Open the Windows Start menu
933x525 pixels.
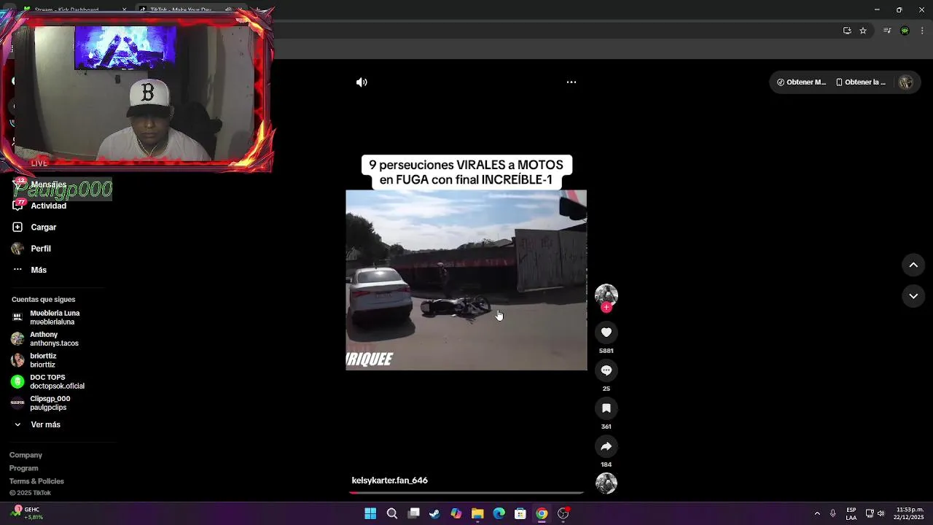click(x=370, y=513)
